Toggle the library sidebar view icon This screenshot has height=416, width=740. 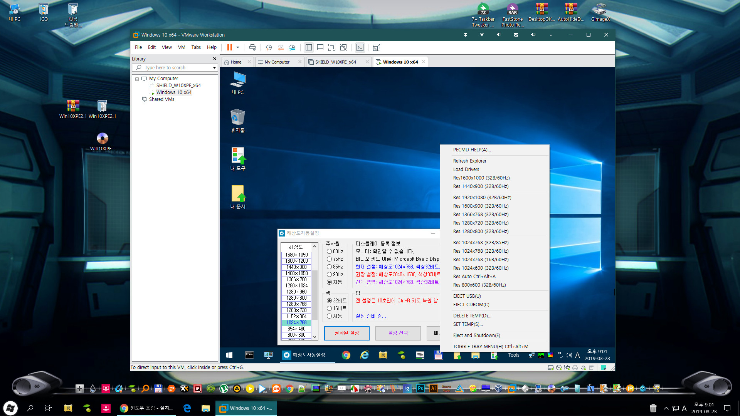click(x=309, y=47)
